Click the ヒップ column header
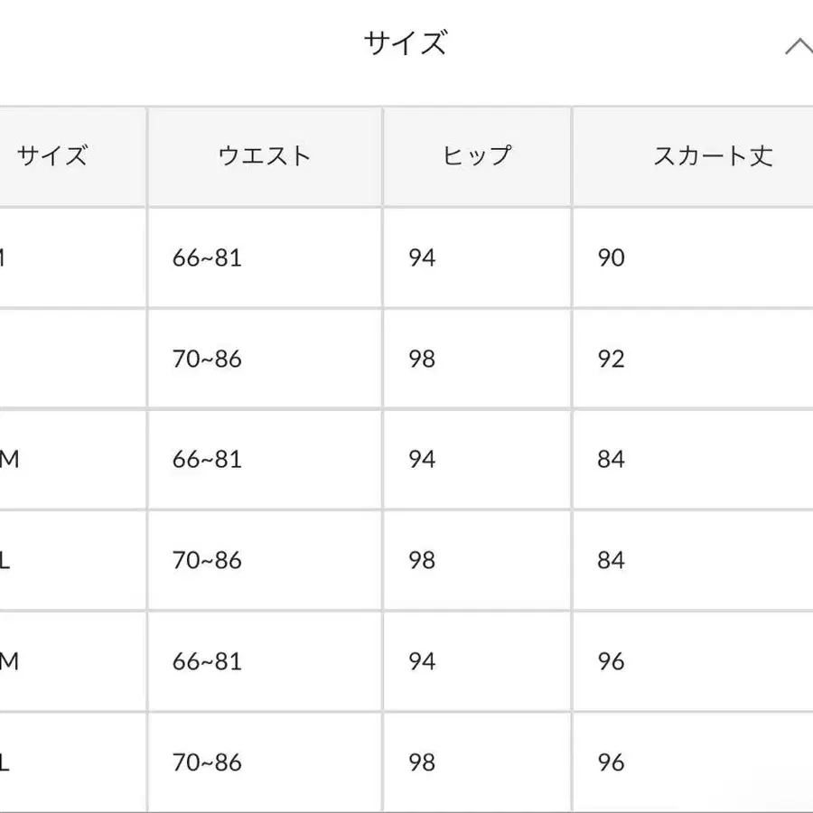Viewport: 813px width, 813px height. coord(476,156)
